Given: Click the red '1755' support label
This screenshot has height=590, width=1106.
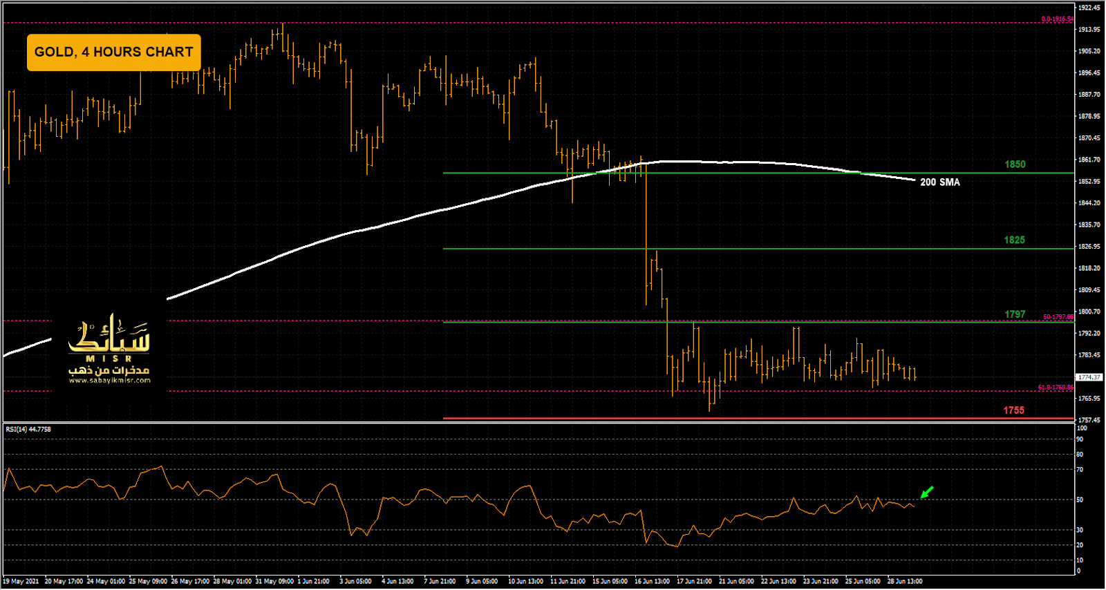Looking at the screenshot, I should coord(1014,410).
